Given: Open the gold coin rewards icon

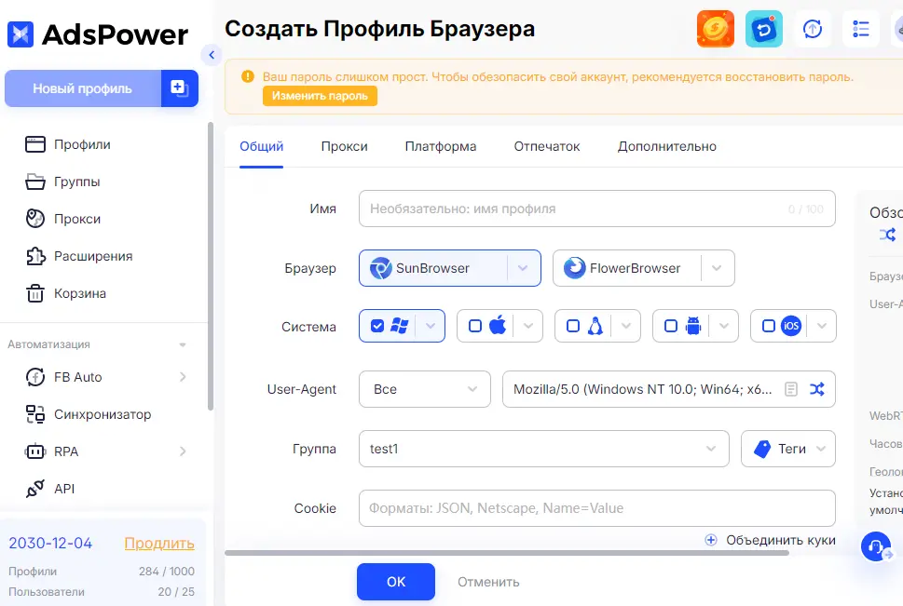Looking at the screenshot, I should pyautogui.click(x=716, y=29).
